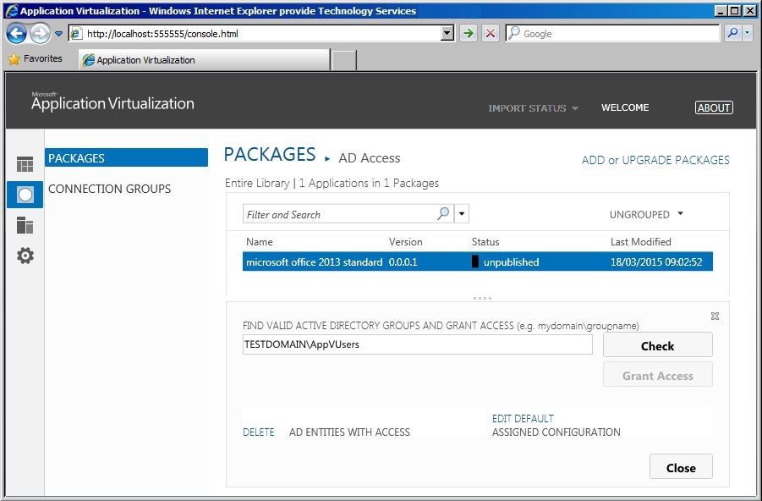Go back with the browser Back arrow

pos(17,34)
